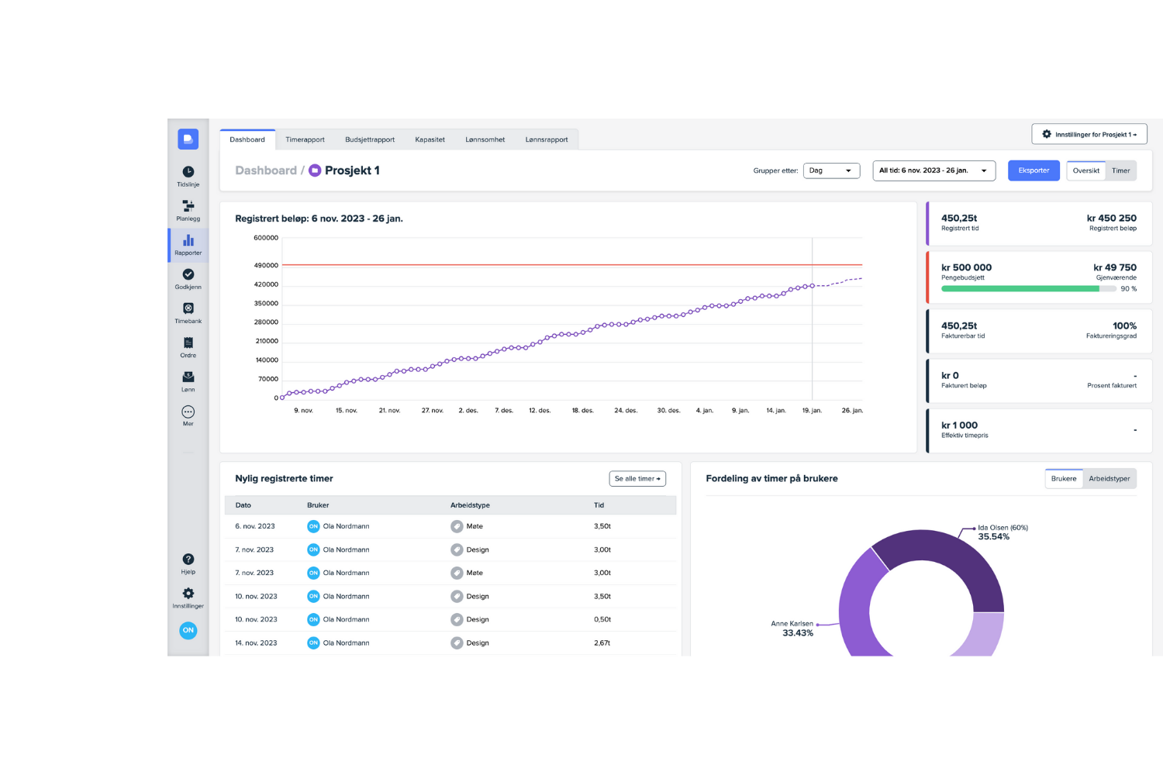
Task: Select the Oversikt view toggle
Action: coord(1085,170)
